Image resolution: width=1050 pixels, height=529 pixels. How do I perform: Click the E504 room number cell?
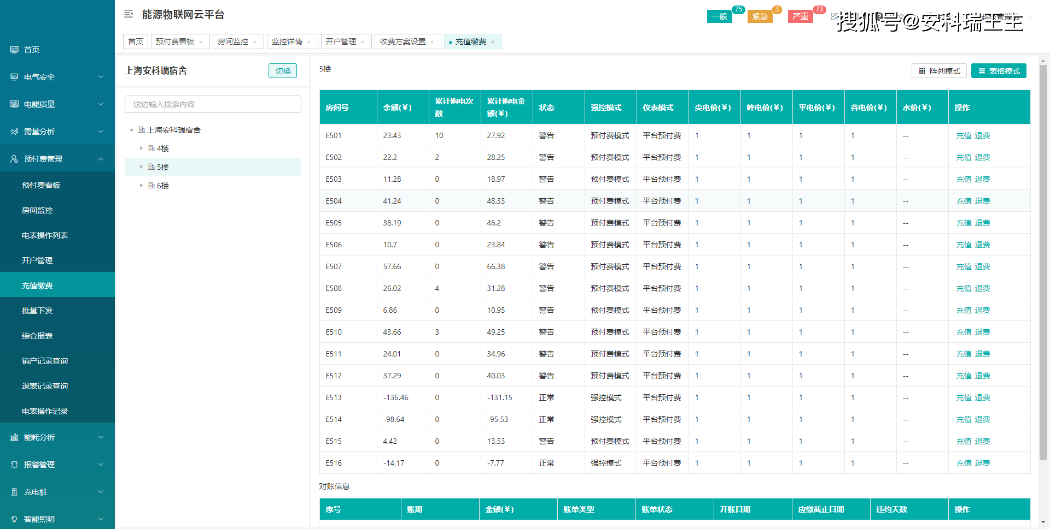[348, 201]
